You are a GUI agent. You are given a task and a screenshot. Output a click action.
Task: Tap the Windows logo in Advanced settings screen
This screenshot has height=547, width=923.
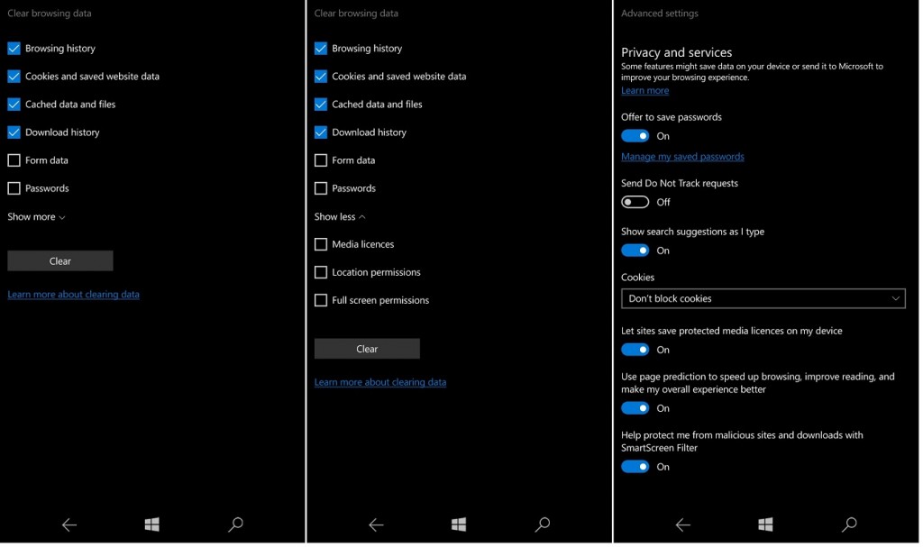coord(765,524)
